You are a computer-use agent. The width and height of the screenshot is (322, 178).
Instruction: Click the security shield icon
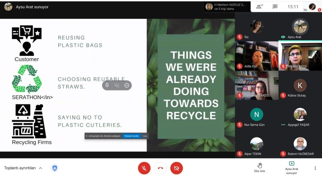[55, 168]
